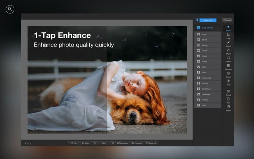Open the EXIF dropdown
Screen dimensions: 254x159
[28, 143]
